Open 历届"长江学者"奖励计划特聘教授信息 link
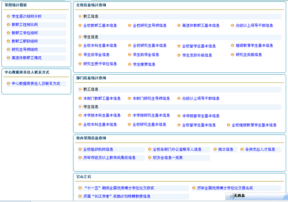The image size is (288, 202). coord(117,197)
